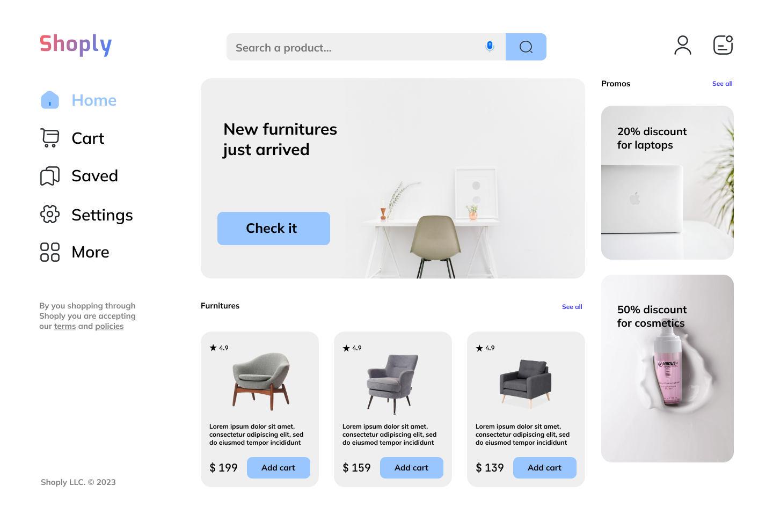Open the policies link in footer
The width and height of the screenshot is (773, 515).
click(110, 326)
